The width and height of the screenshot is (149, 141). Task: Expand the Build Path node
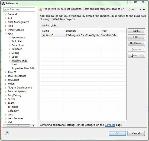9,41
